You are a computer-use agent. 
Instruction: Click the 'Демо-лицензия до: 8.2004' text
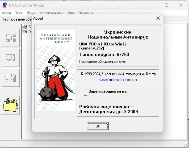tap(108, 112)
